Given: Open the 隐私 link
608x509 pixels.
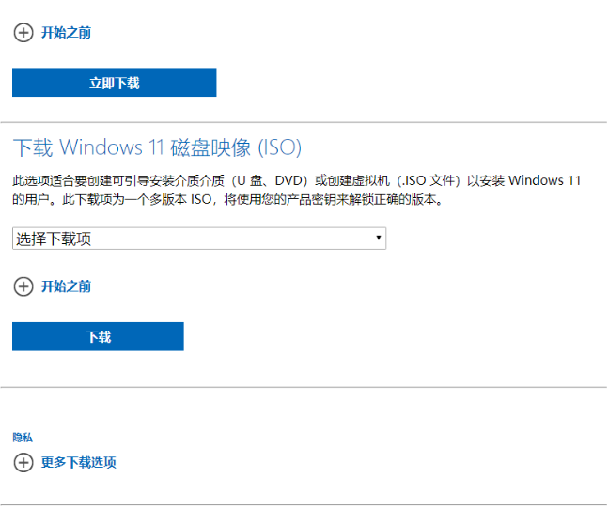Looking at the screenshot, I should pos(23,438).
